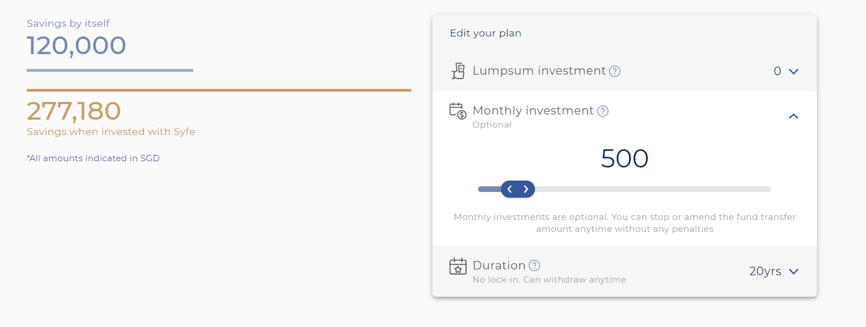Click the 120,000 savings by itself figure
This screenshot has width=866, height=327.
[76, 46]
